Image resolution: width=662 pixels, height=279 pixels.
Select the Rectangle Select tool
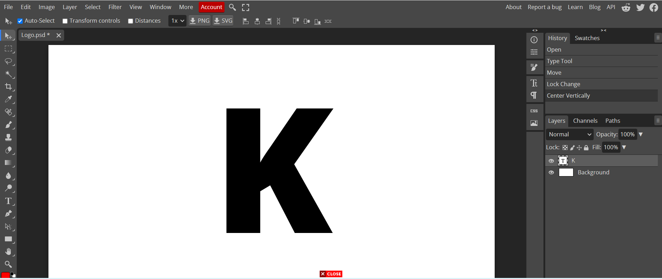[x=8, y=49]
